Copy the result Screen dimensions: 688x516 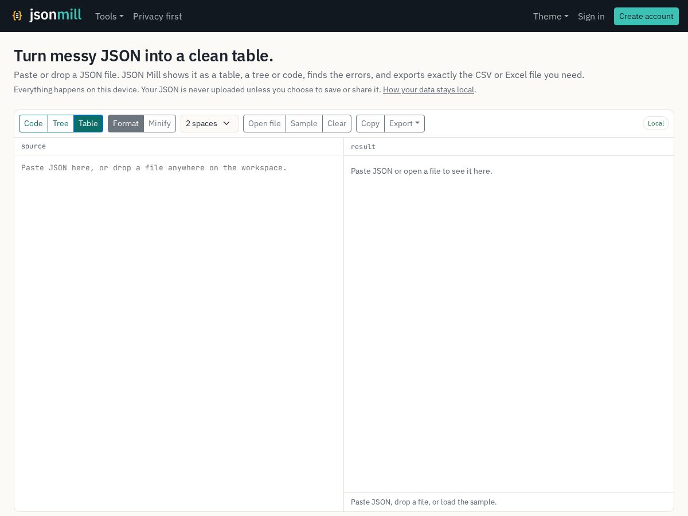pyautogui.click(x=370, y=123)
